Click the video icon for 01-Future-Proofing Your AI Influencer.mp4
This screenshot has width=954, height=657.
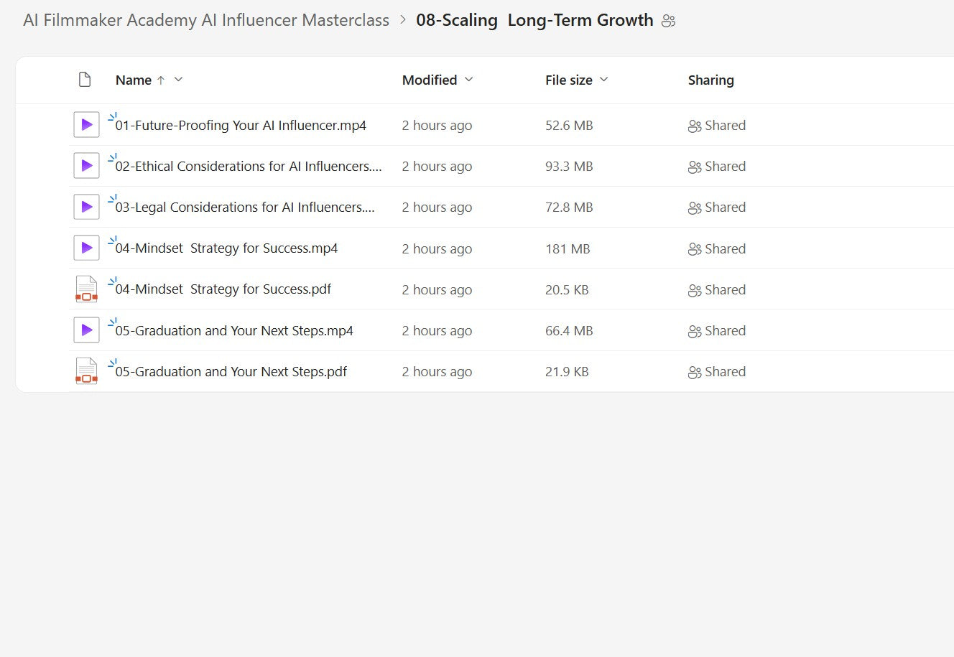pos(86,125)
